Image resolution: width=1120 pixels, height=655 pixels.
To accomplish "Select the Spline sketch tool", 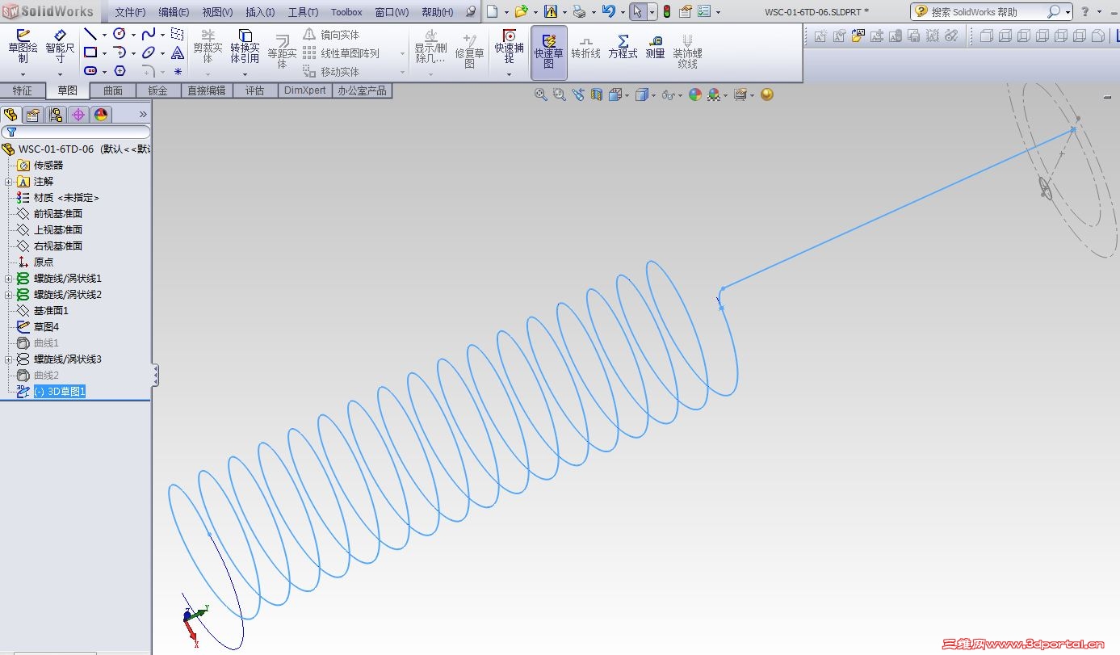I will click(149, 35).
